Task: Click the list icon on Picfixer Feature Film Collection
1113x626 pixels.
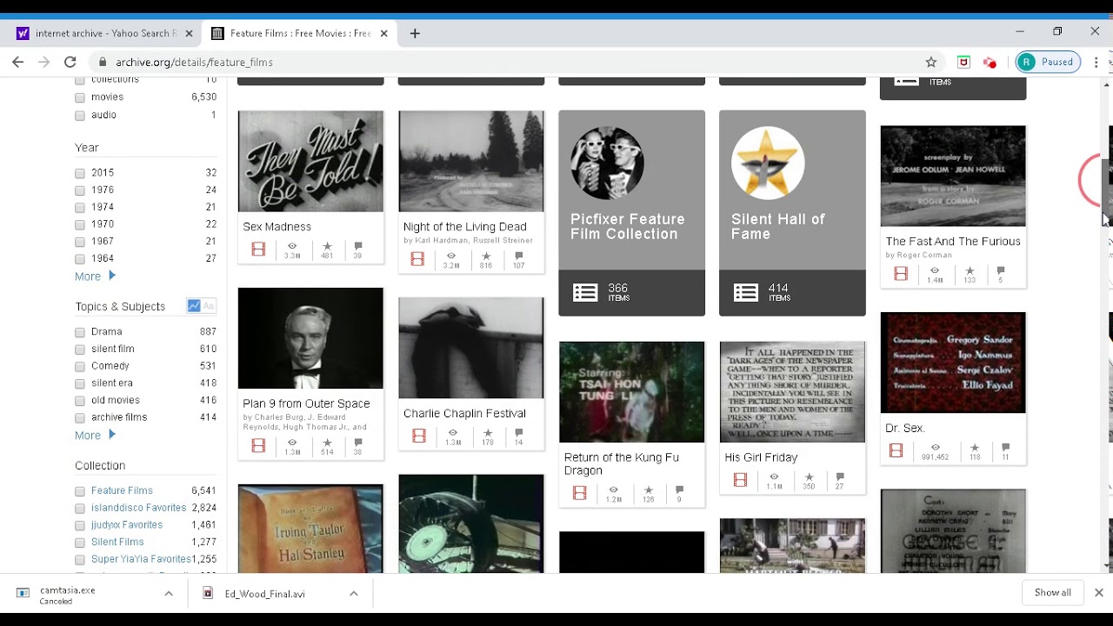Action: (x=585, y=293)
